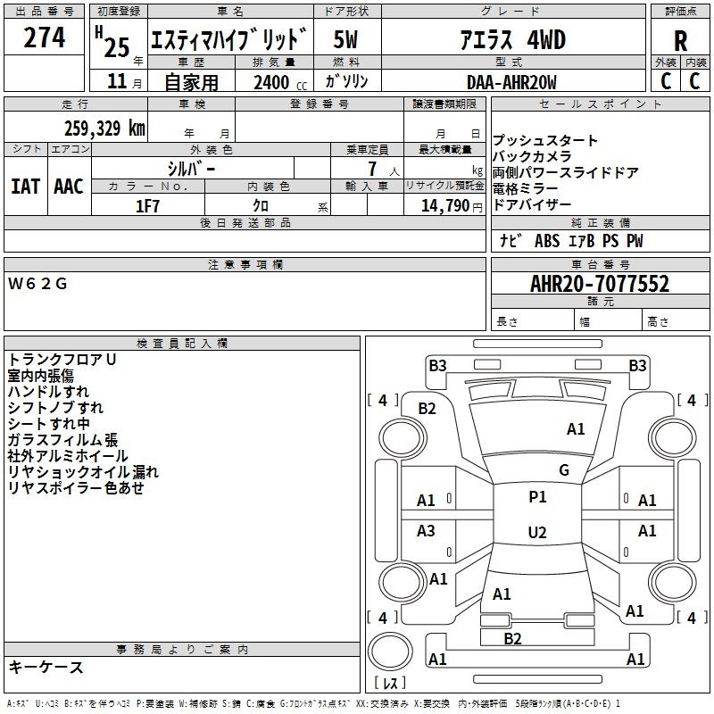This screenshot has width=714, height=714.
Task: Select the B2 marker on the bottom bumper
Action: 512,638
